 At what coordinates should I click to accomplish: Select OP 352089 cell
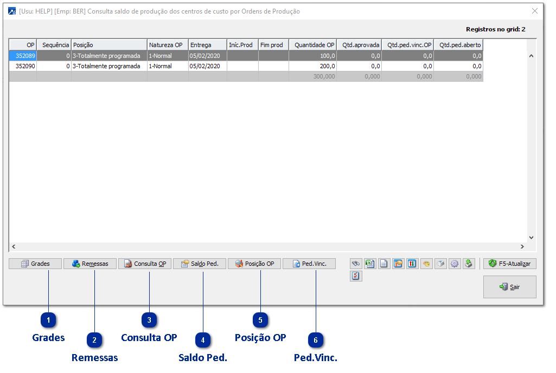pos(23,56)
